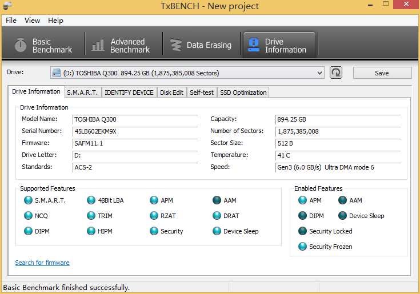The height and width of the screenshot is (294, 420).
Task: Switch to the Disk Edit tab
Action: (171, 92)
